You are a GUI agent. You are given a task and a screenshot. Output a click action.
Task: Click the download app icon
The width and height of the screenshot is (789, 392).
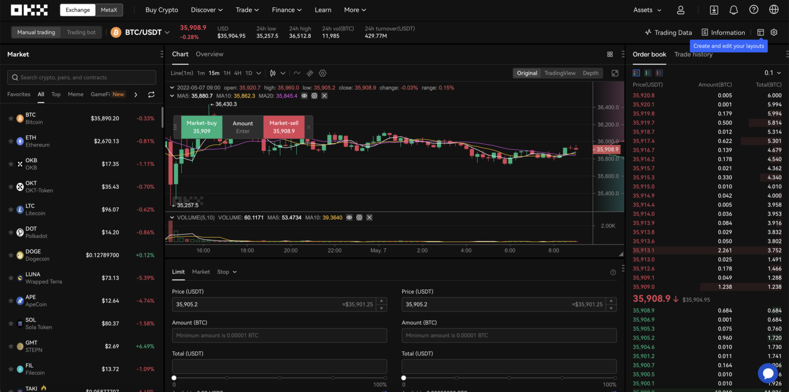714,10
